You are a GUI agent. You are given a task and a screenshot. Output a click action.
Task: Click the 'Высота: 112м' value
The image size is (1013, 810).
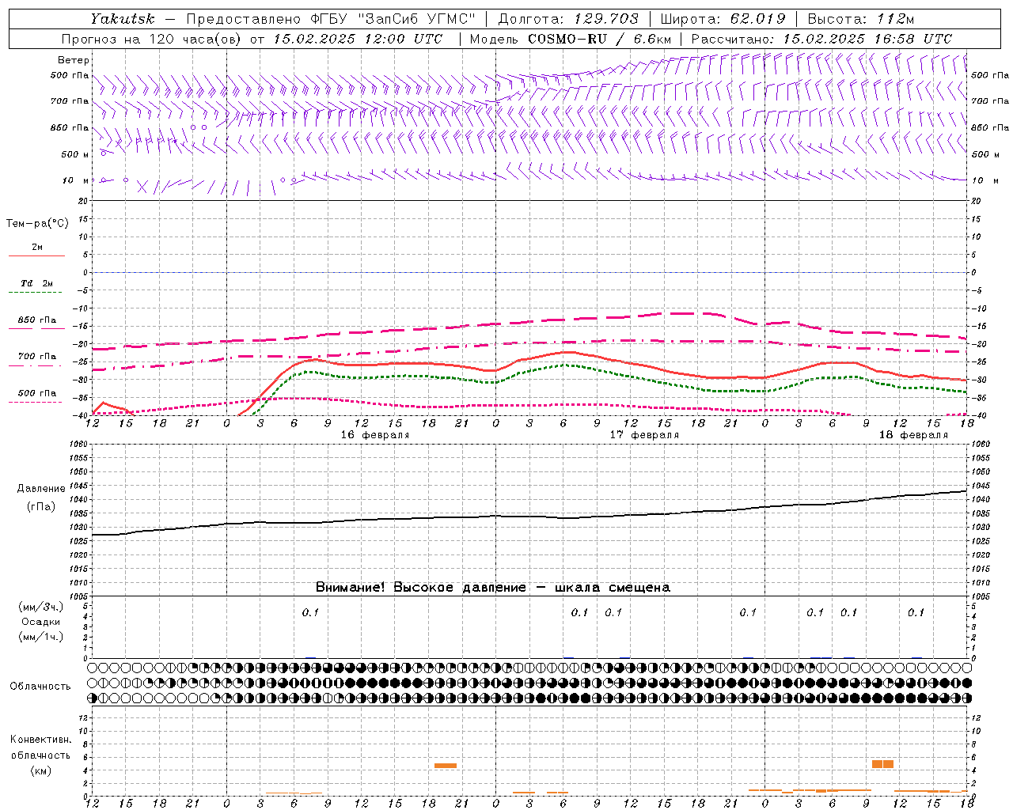[x=861, y=18]
